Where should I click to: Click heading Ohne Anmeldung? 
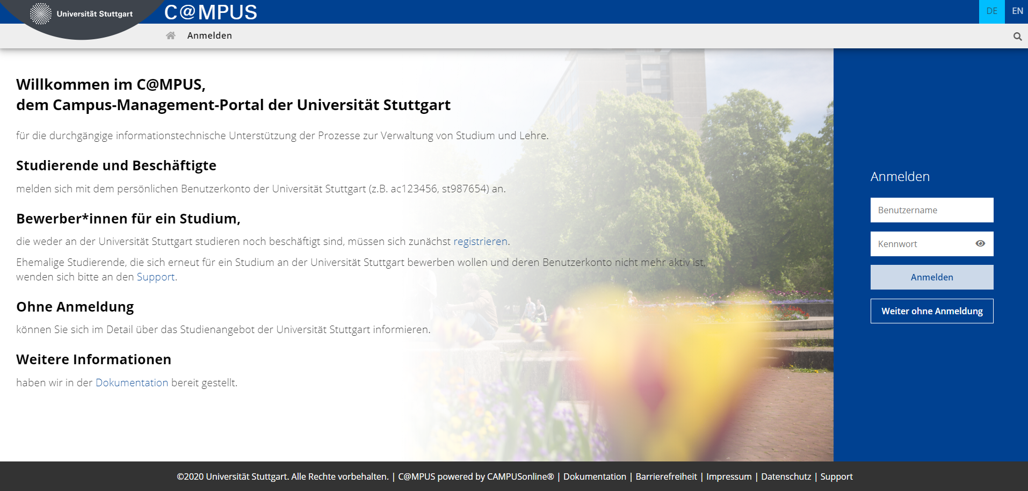point(75,307)
